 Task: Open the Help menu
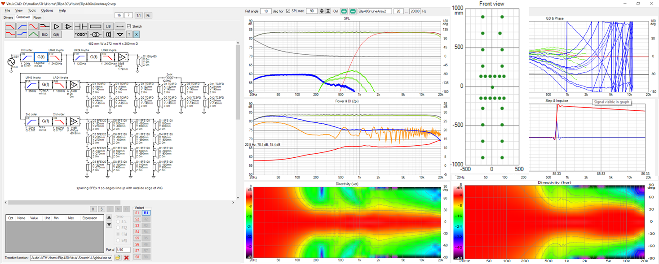(x=62, y=10)
